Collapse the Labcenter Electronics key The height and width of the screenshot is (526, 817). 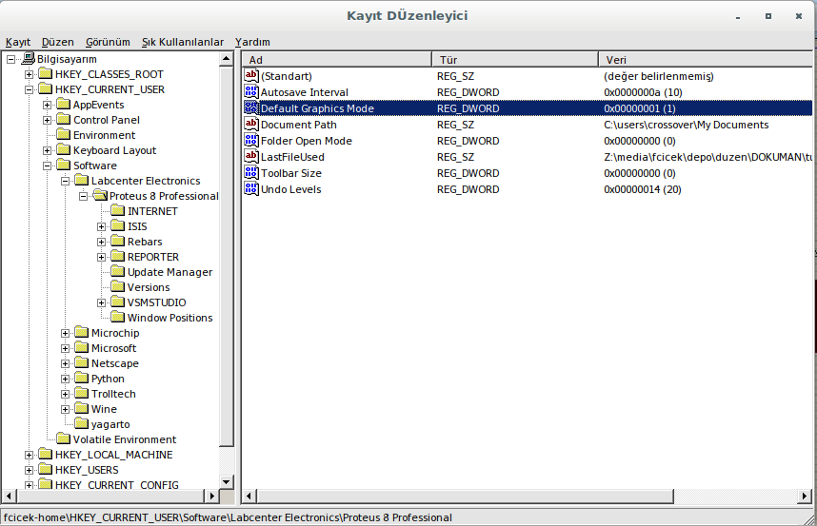(65, 181)
